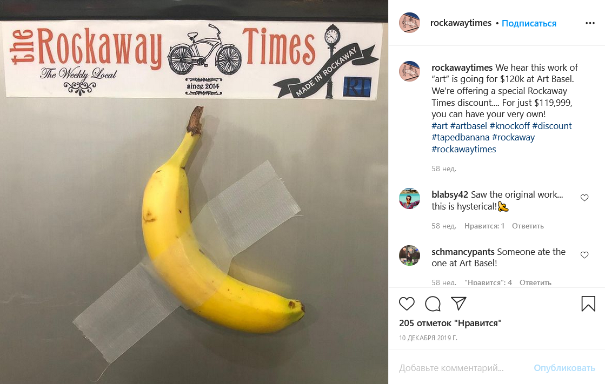The image size is (605, 384).
Task: Click Опубликовать to post comment
Action: 564,368
